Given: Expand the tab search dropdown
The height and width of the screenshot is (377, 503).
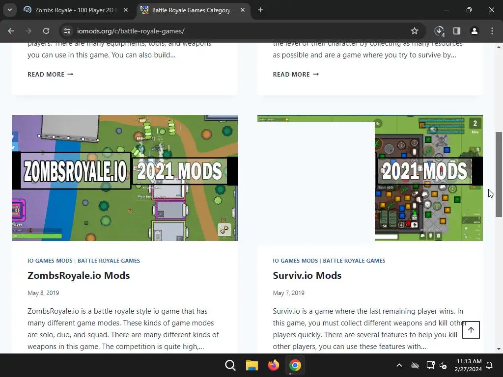Looking at the screenshot, I should pyautogui.click(x=10, y=10).
